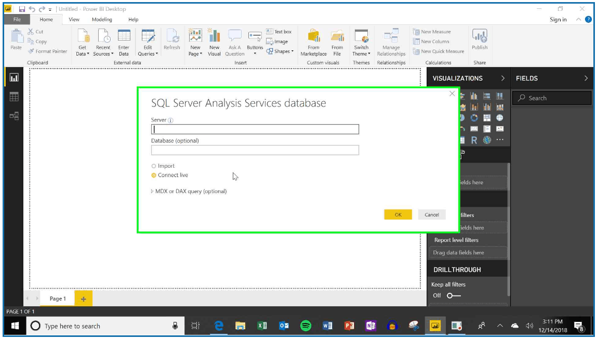597x339 pixels.
Task: Expand MDX or DAX query section
Action: point(153,192)
